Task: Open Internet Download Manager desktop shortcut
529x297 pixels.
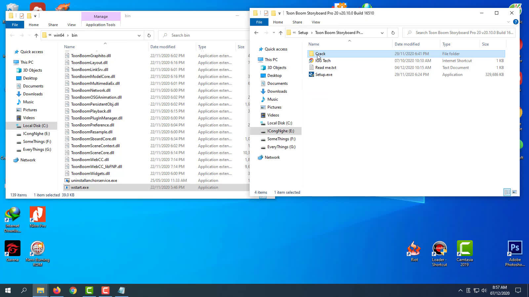Action: (13, 220)
